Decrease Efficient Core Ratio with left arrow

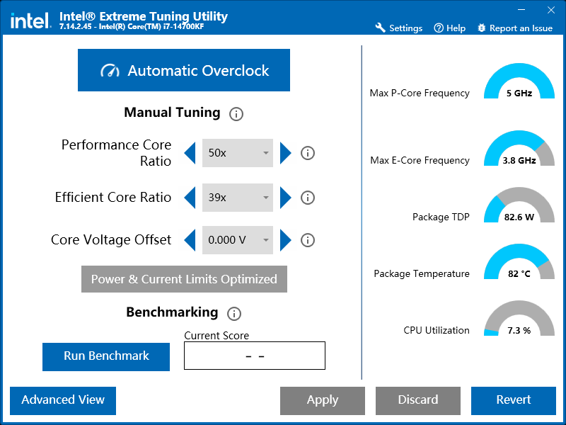(190, 198)
